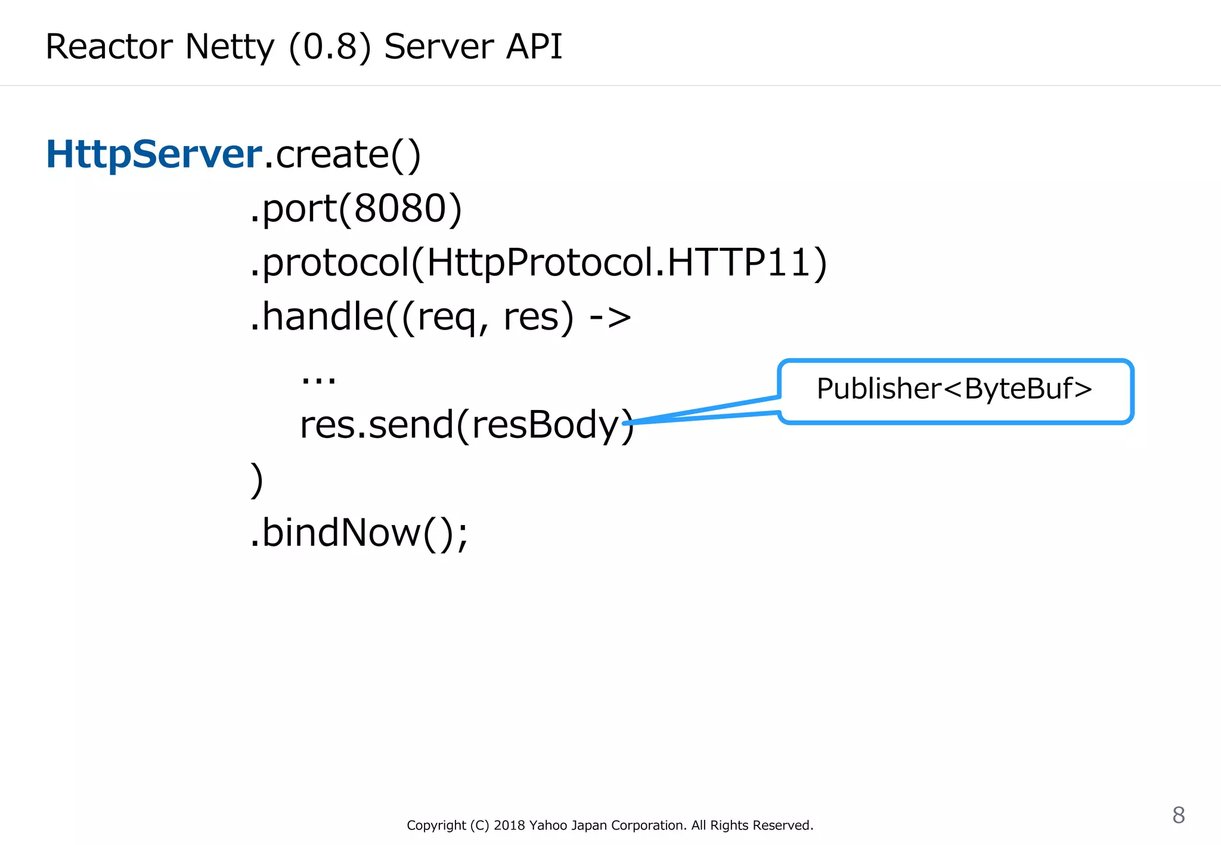Click the .bindNow(); line
This screenshot has width=1221, height=845.
point(359,533)
